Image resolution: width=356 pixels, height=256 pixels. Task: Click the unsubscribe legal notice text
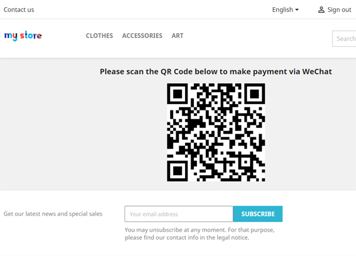tap(199, 233)
